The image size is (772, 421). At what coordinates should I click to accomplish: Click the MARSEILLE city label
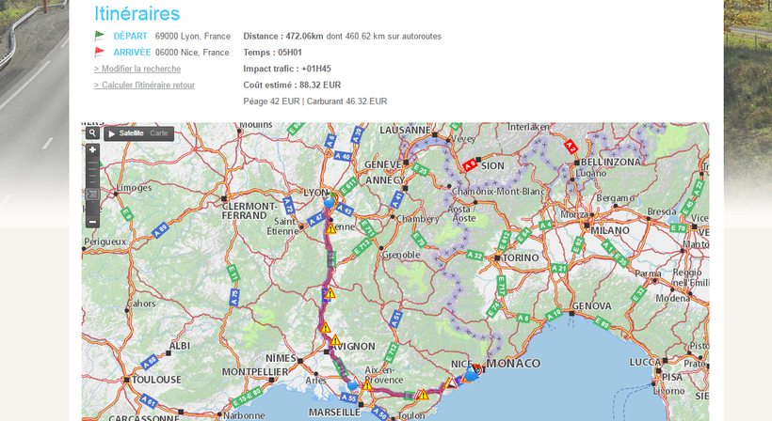click(x=334, y=413)
